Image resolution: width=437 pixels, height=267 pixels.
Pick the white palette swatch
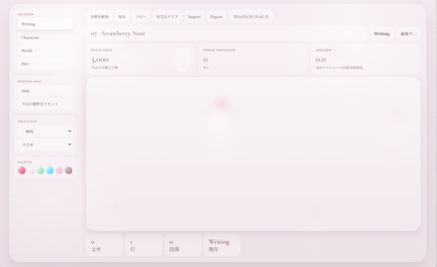coord(31,170)
